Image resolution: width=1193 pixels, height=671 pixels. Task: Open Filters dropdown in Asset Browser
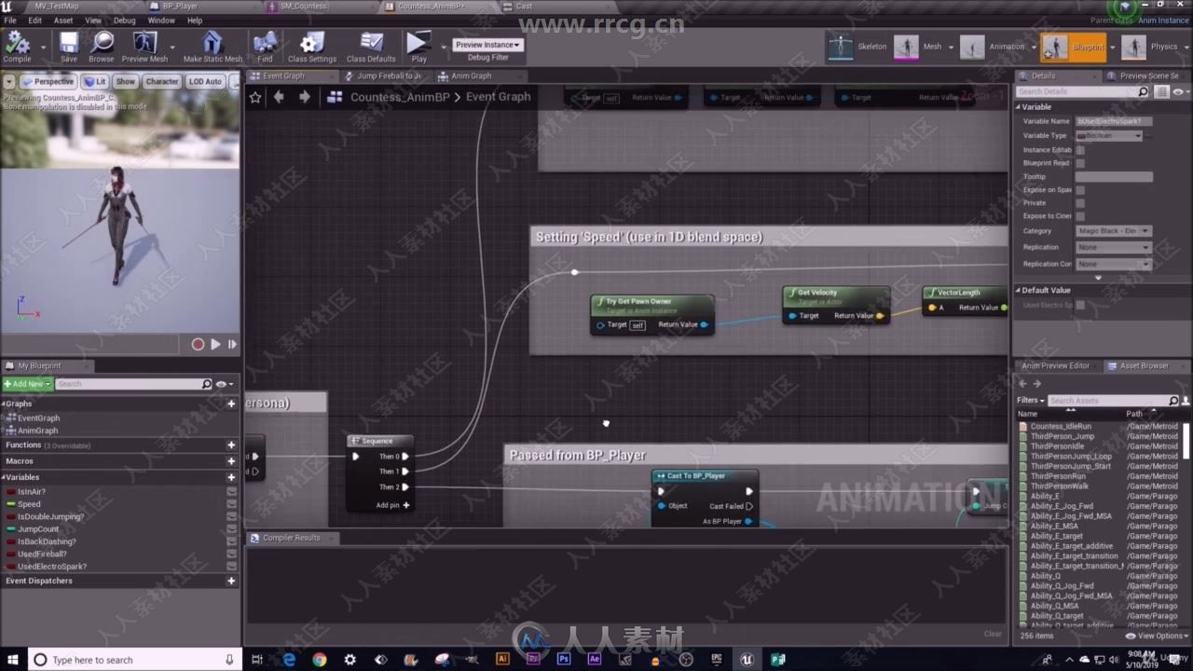(x=1031, y=400)
